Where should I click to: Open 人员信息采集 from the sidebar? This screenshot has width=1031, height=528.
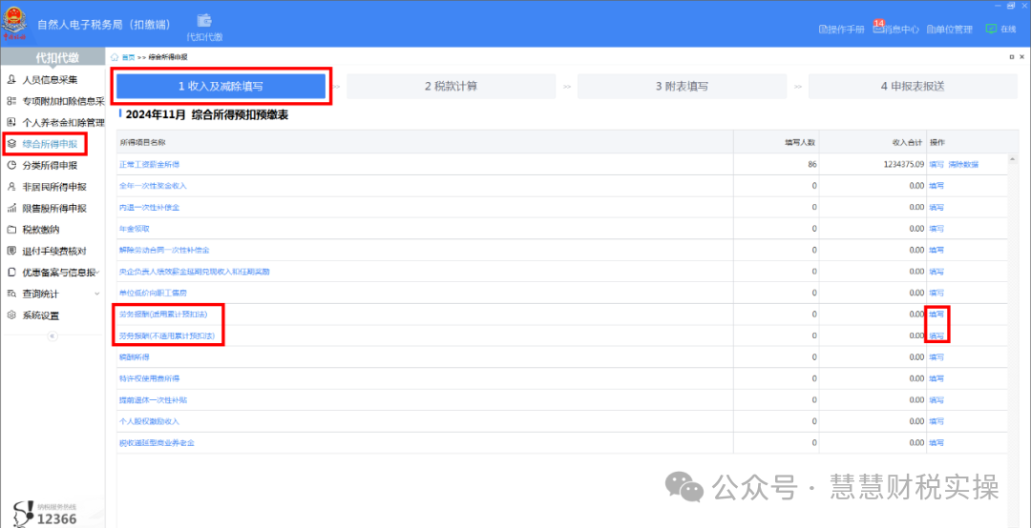12,79
